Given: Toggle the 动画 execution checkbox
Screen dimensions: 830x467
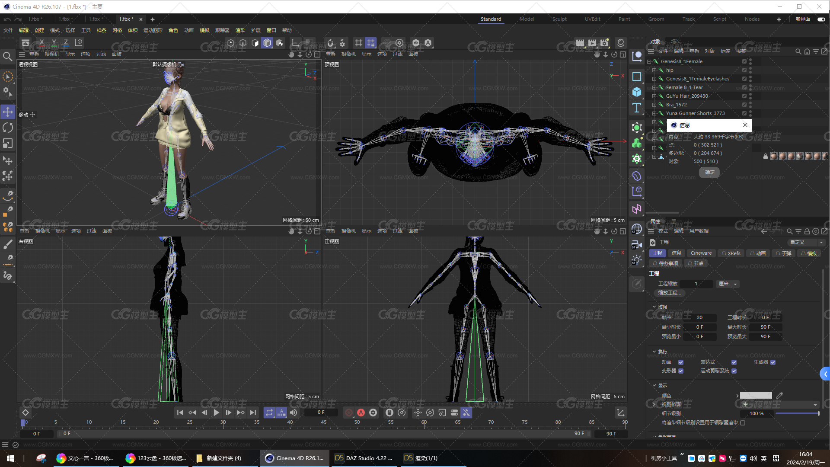Looking at the screenshot, I should pos(681,362).
